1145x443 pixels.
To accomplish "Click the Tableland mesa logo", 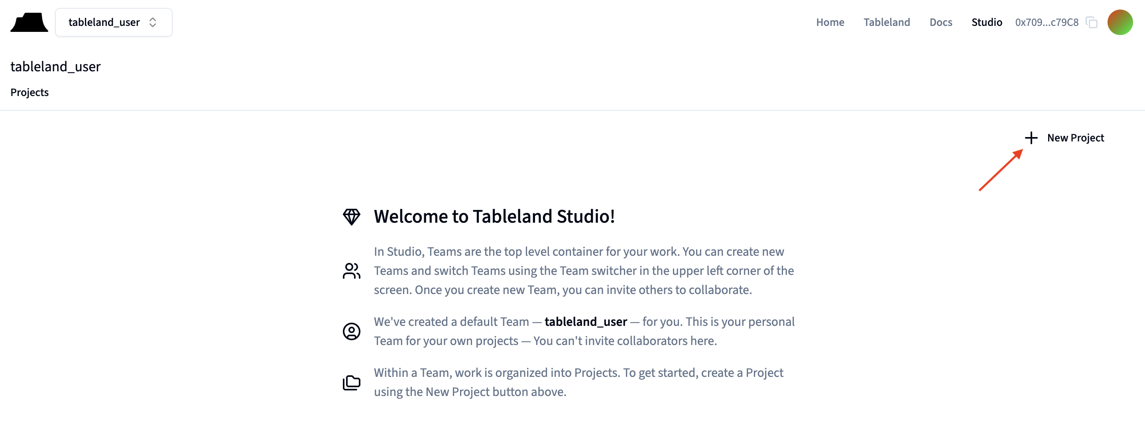I will tap(29, 22).
